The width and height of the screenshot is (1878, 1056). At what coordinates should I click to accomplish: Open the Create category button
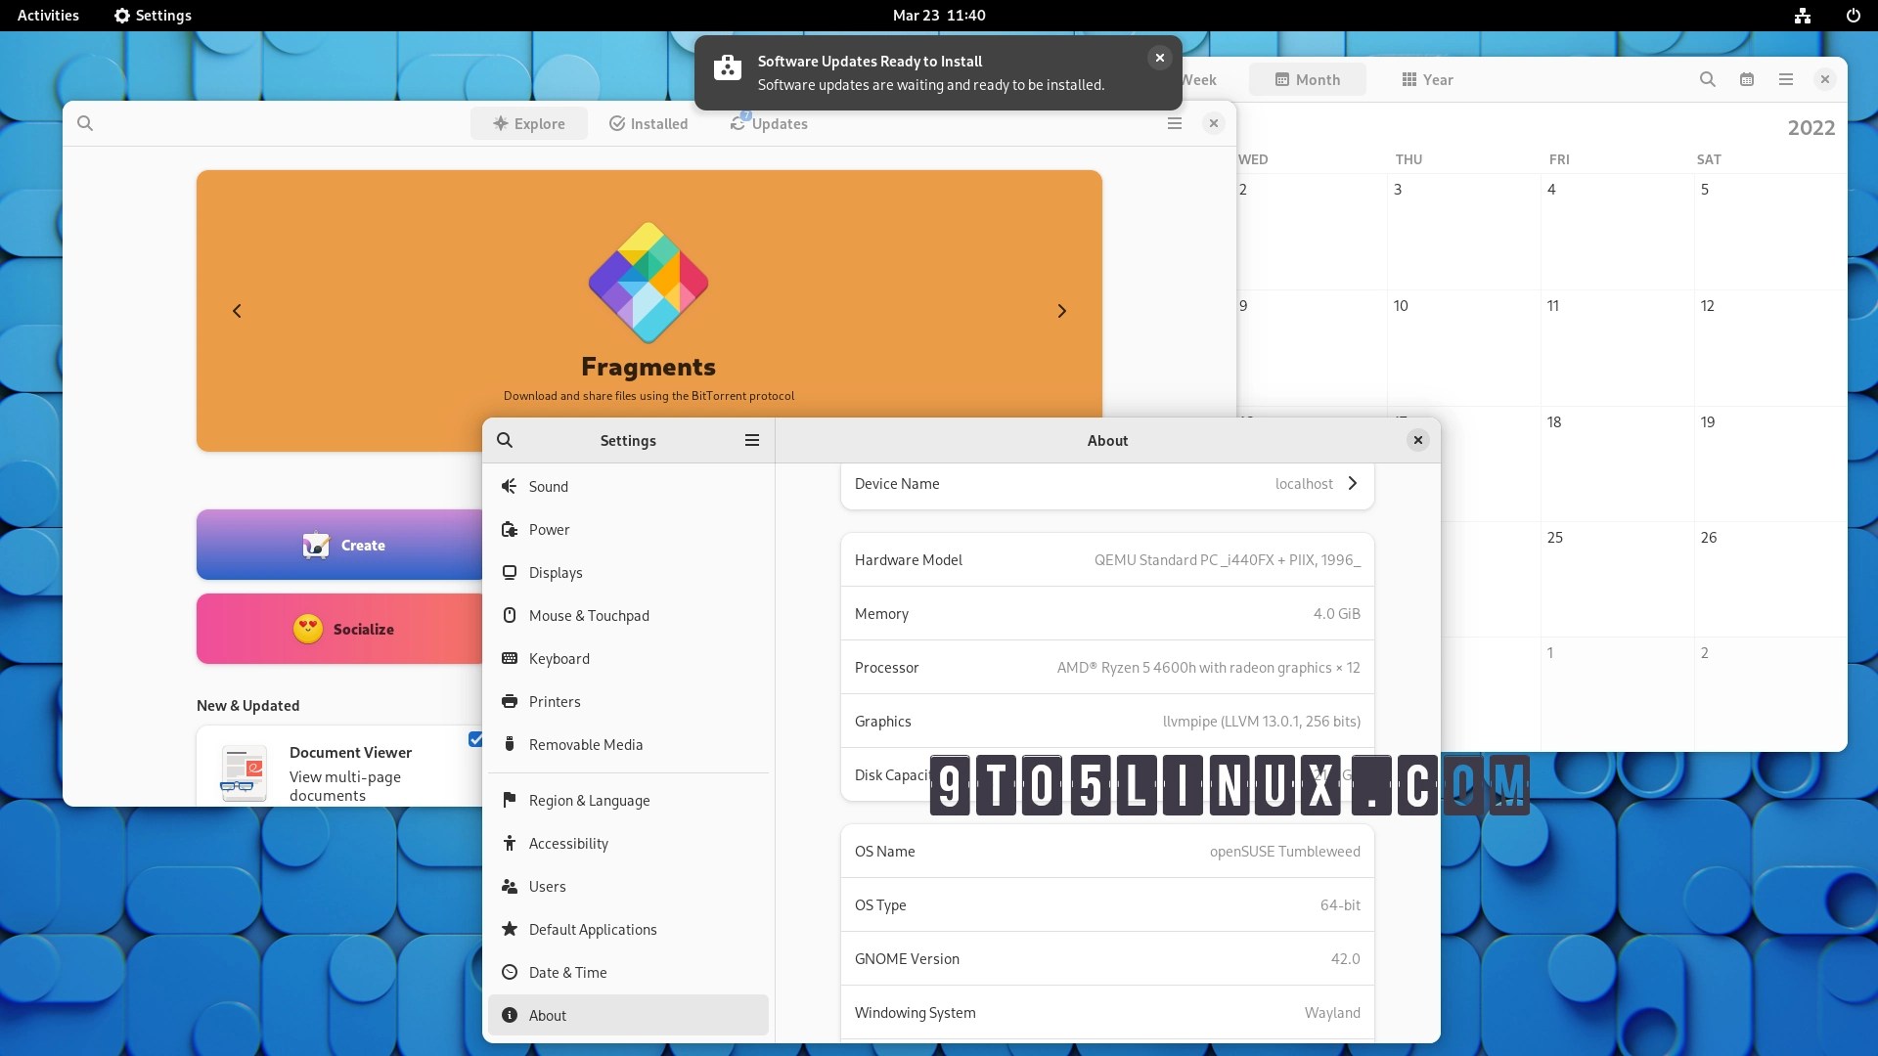point(342,545)
